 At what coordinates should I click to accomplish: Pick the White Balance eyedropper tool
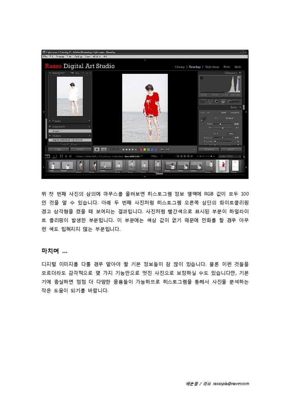[x=203, y=119]
